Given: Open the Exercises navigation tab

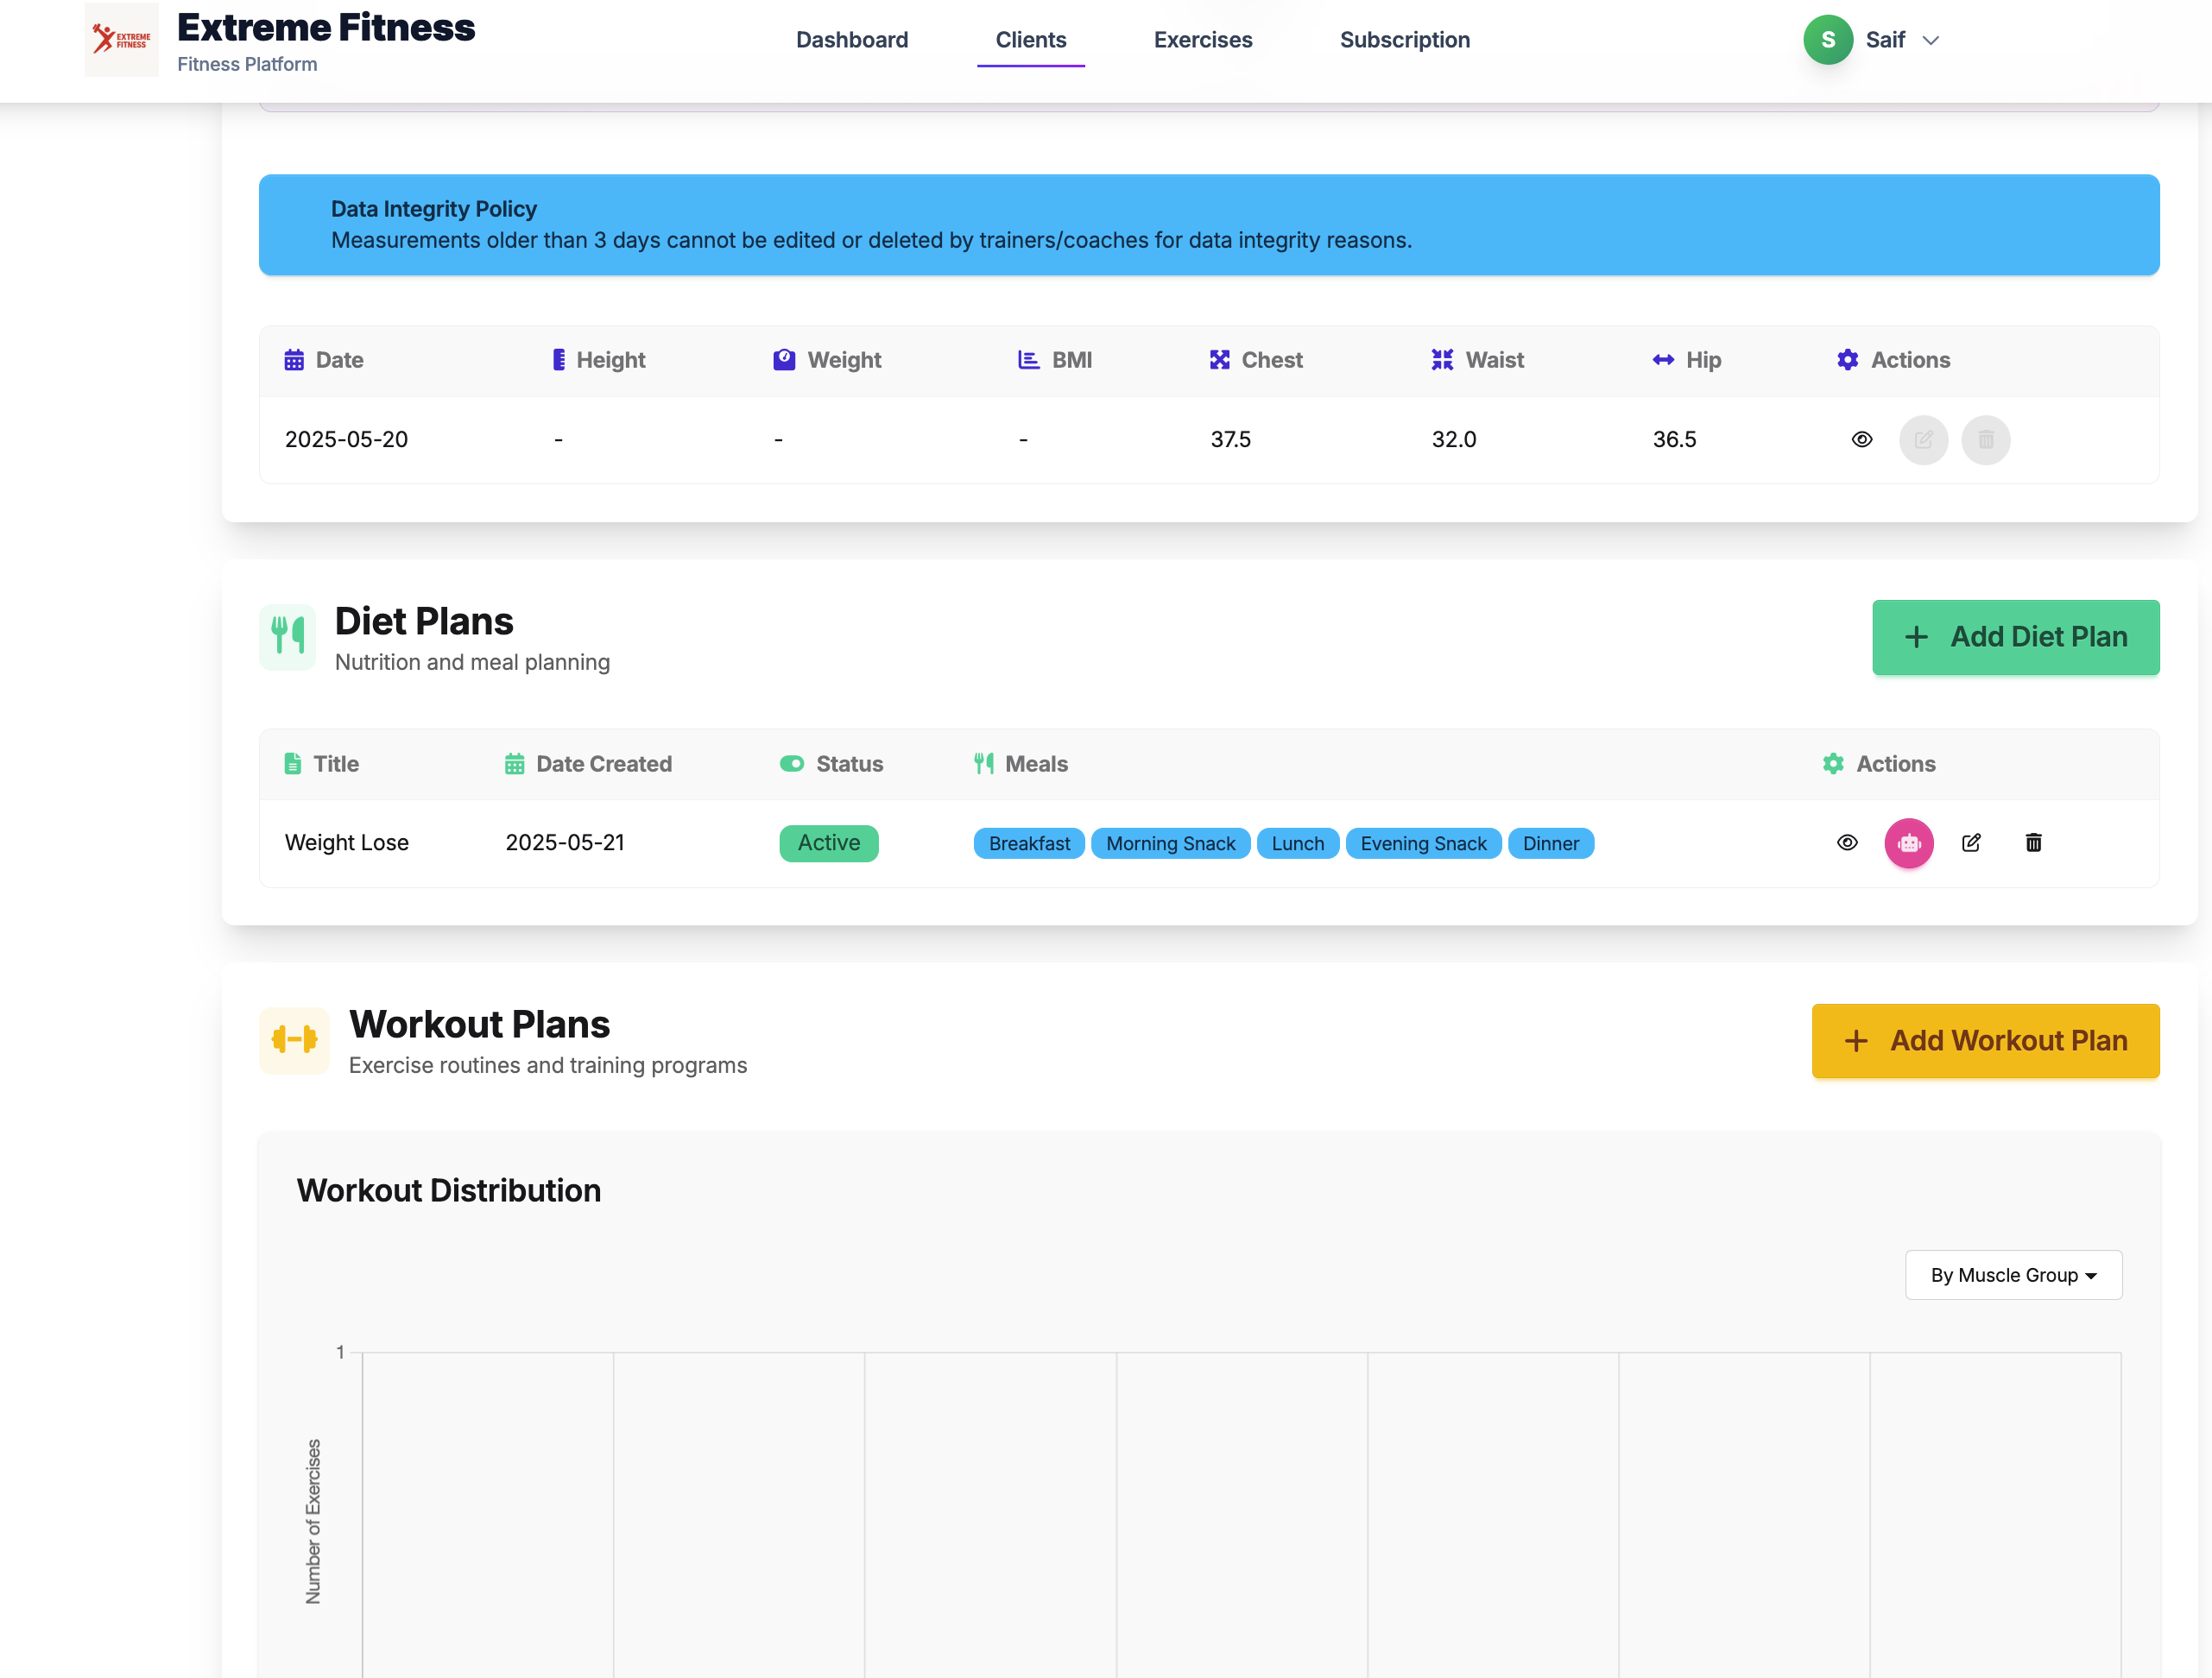Looking at the screenshot, I should tap(1202, 40).
